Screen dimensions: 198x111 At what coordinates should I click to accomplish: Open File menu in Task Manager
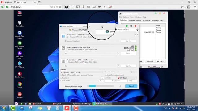(x=120, y=17)
